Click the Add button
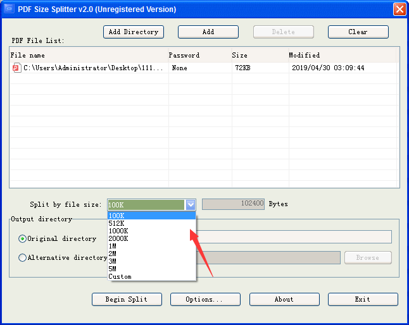Image resolution: width=409 pixels, height=325 pixels. point(208,32)
